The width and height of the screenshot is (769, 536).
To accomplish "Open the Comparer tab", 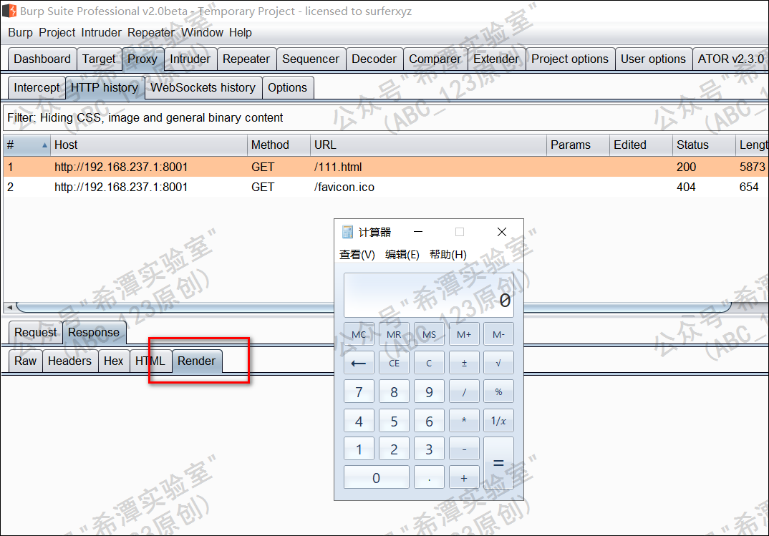I will [x=435, y=59].
